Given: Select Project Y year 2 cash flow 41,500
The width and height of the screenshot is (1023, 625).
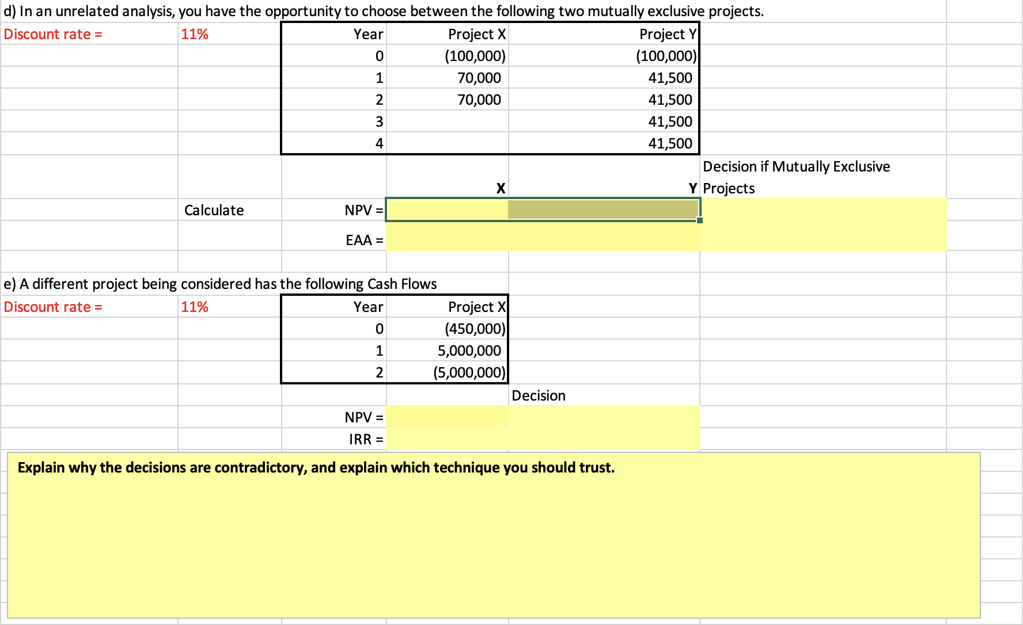Looking at the screenshot, I should pos(604,100).
